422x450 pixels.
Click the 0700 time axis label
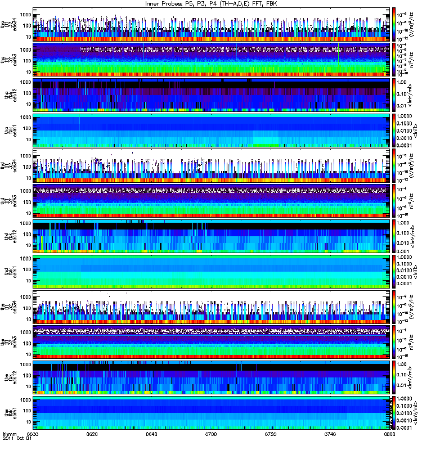(x=211, y=434)
